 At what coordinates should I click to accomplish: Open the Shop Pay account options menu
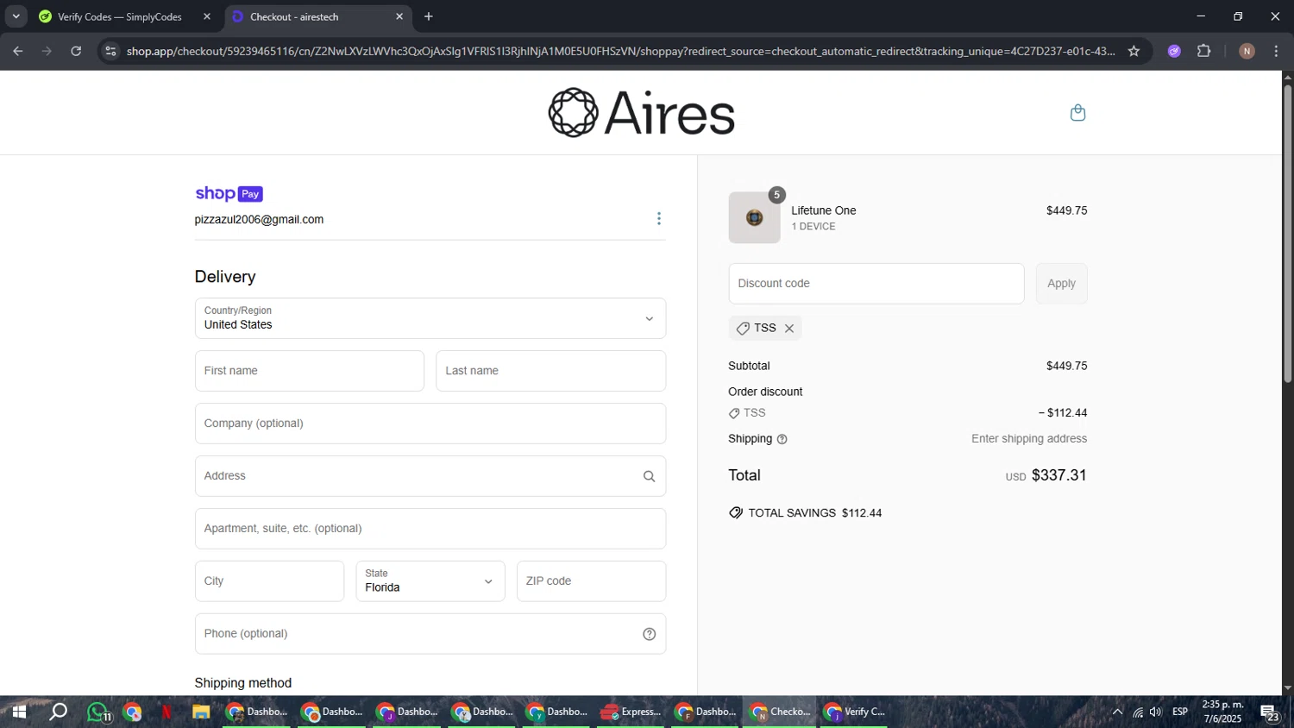[x=659, y=218]
